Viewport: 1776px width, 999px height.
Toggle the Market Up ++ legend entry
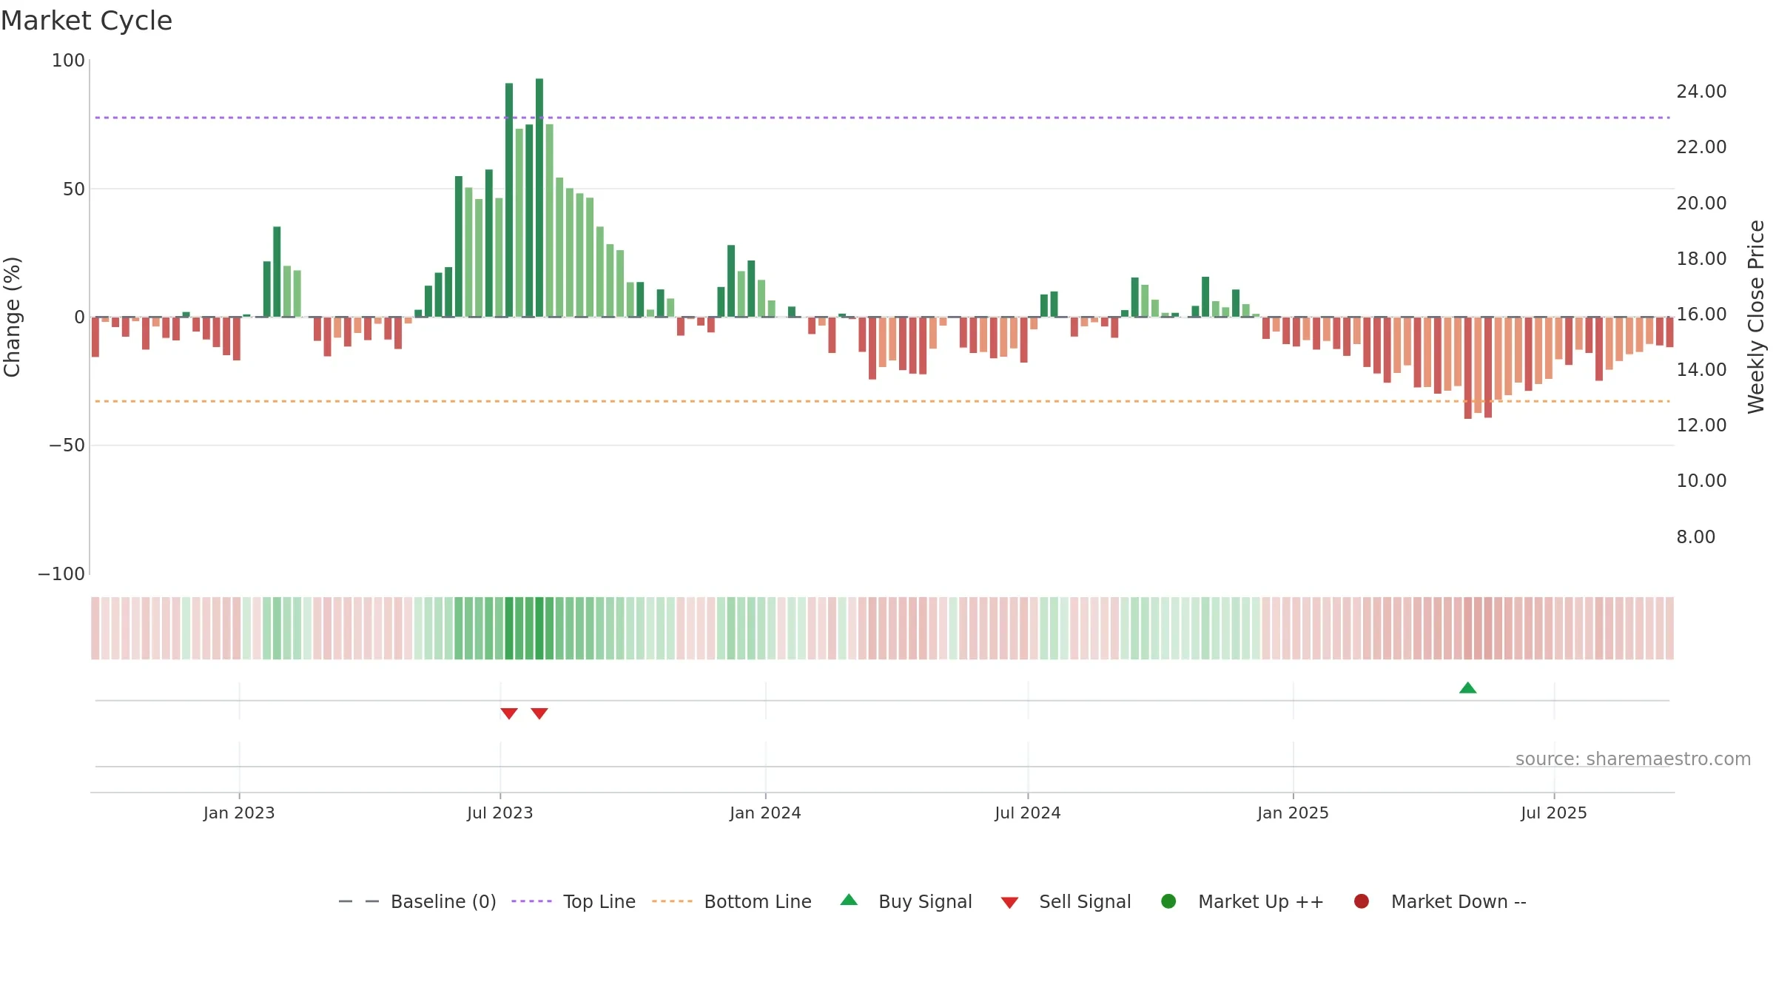[1242, 901]
